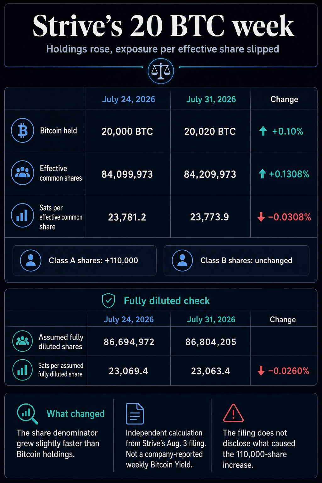Screen dimensions: 322x483
Task: Click the people icon beside Effective common shares
Action: [x=22, y=173]
